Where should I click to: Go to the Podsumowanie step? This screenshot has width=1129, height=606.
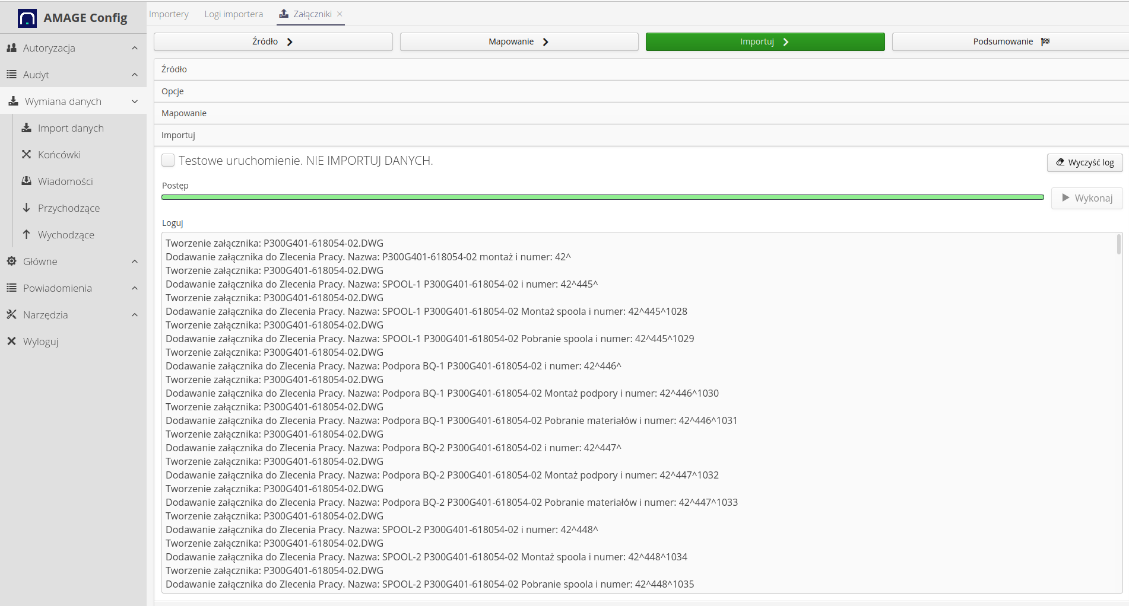[1010, 42]
